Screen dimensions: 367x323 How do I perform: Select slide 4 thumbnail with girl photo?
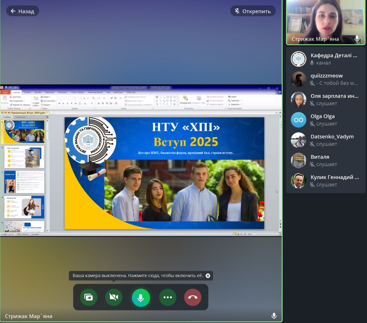[24, 207]
